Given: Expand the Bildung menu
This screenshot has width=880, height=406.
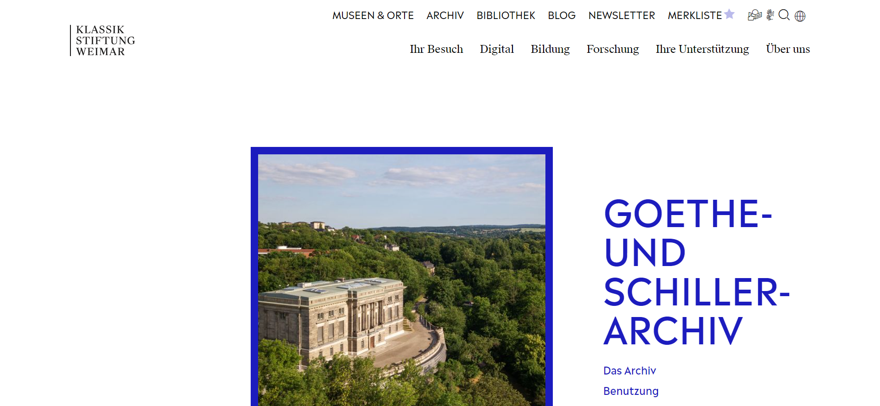Looking at the screenshot, I should point(551,49).
